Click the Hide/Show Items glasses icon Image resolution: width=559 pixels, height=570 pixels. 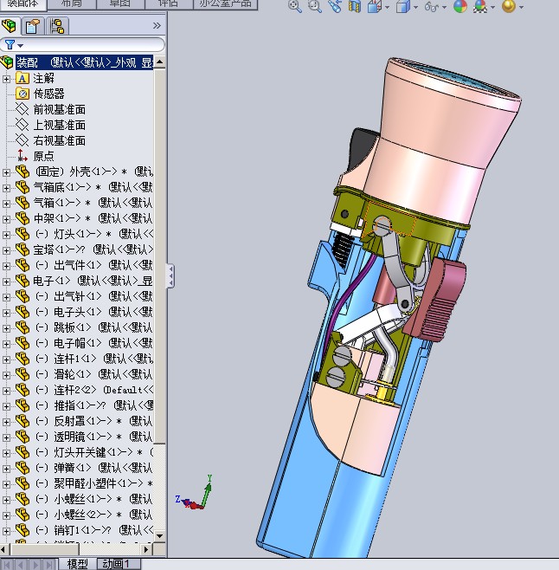tap(431, 6)
